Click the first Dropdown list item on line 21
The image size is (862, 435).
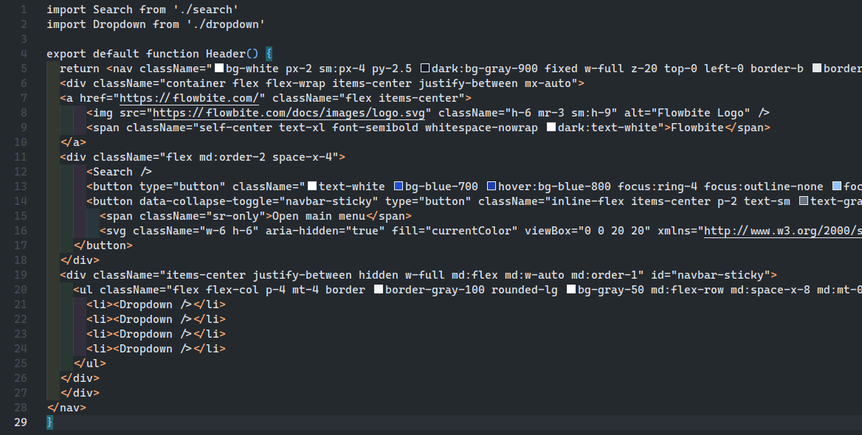pyautogui.click(x=156, y=304)
